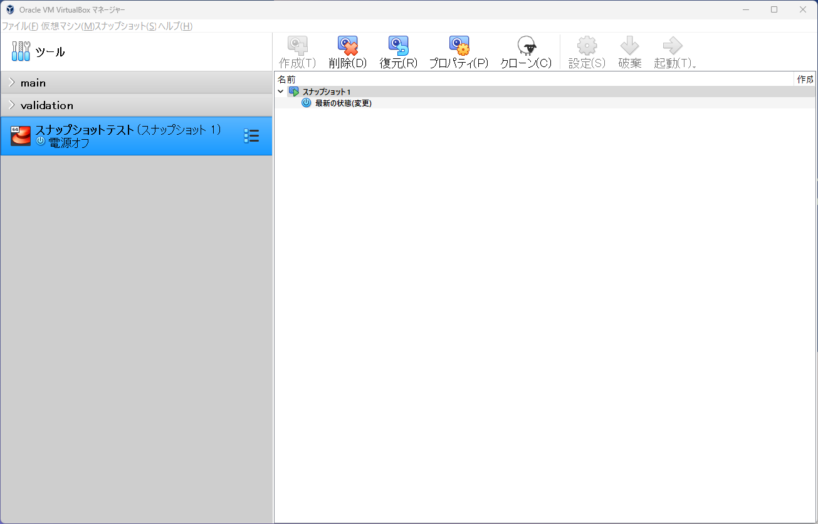Open the 仮想マシン(M) menu

coord(68,26)
